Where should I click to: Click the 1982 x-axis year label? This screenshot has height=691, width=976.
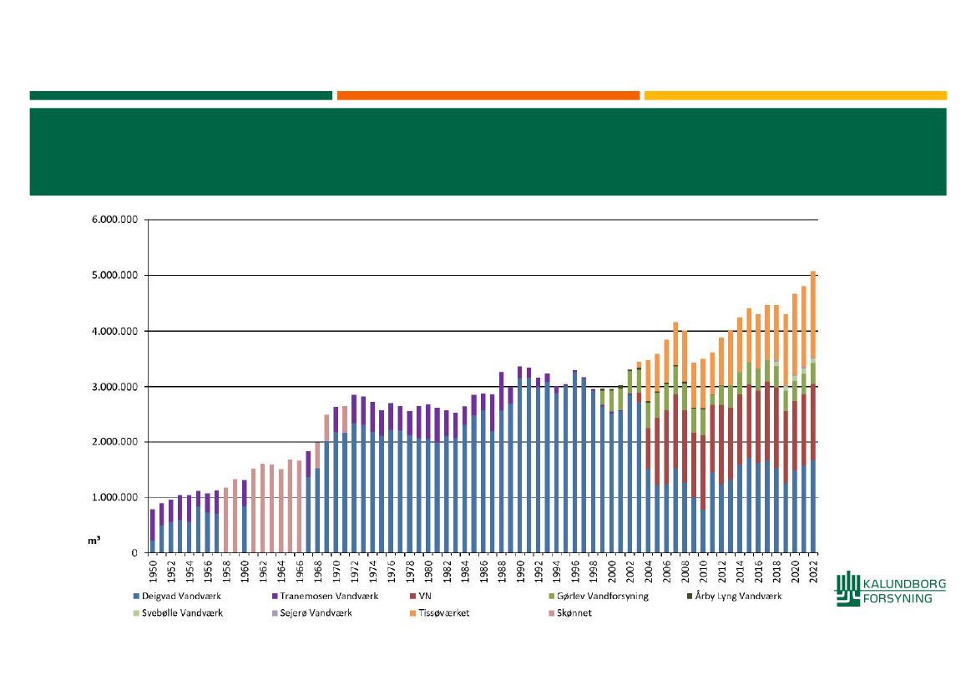[x=447, y=572]
